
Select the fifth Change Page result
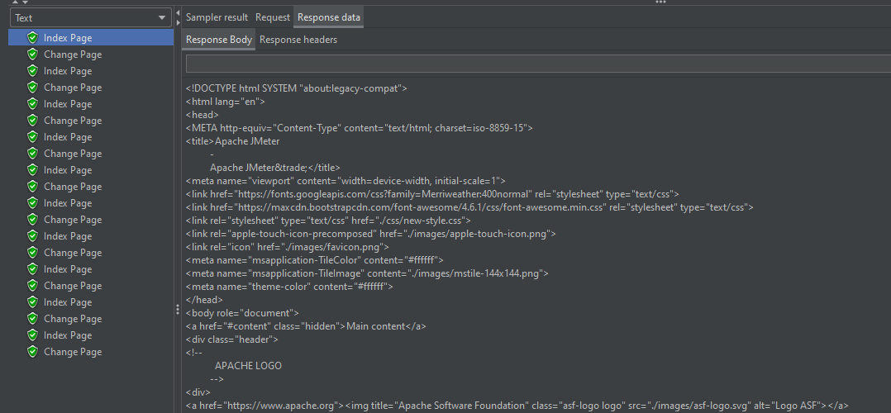(x=73, y=187)
